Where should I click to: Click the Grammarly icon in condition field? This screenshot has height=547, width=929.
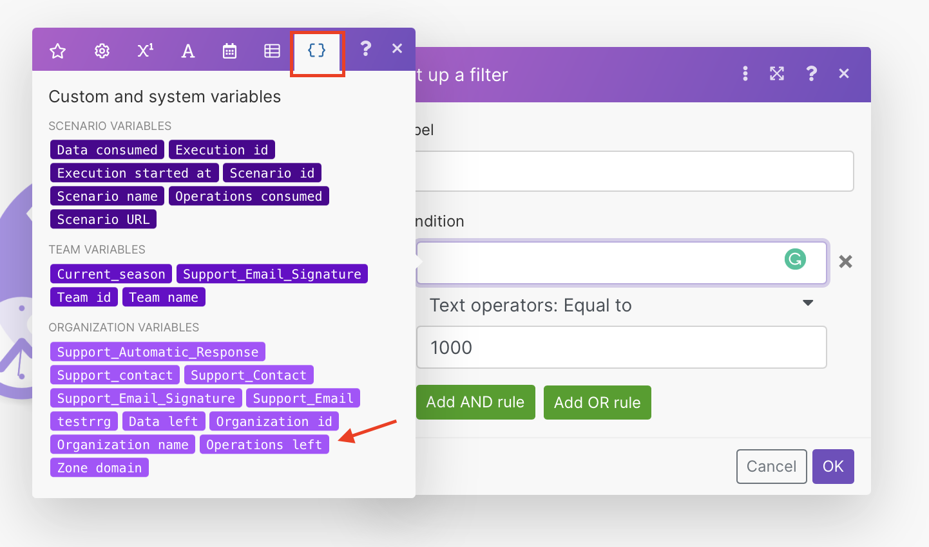point(795,259)
